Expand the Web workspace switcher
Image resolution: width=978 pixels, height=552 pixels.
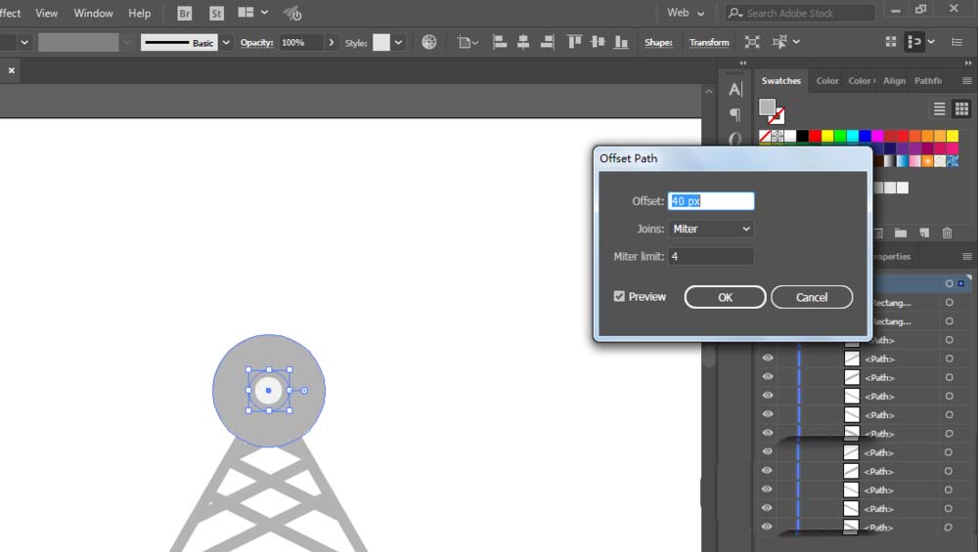686,13
